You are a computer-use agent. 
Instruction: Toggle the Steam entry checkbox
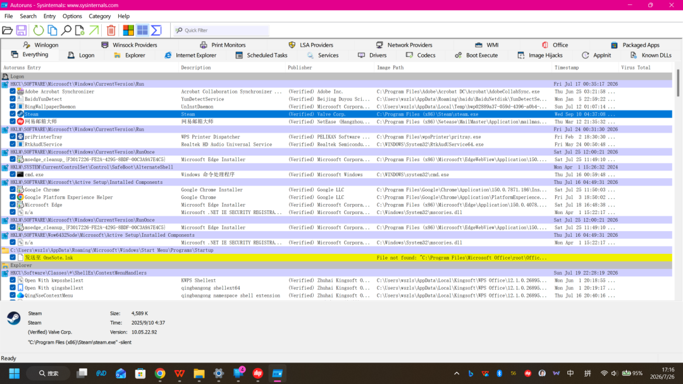(x=13, y=114)
